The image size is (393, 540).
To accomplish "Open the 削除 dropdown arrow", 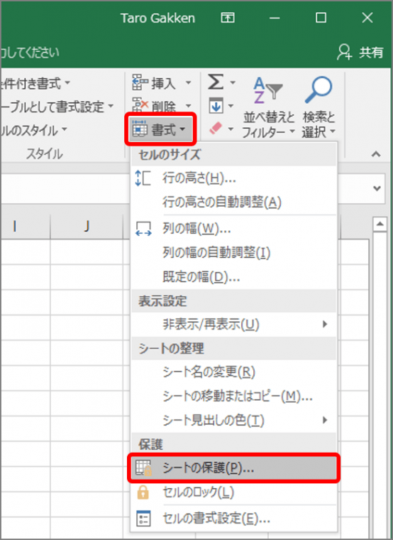I will [x=189, y=106].
